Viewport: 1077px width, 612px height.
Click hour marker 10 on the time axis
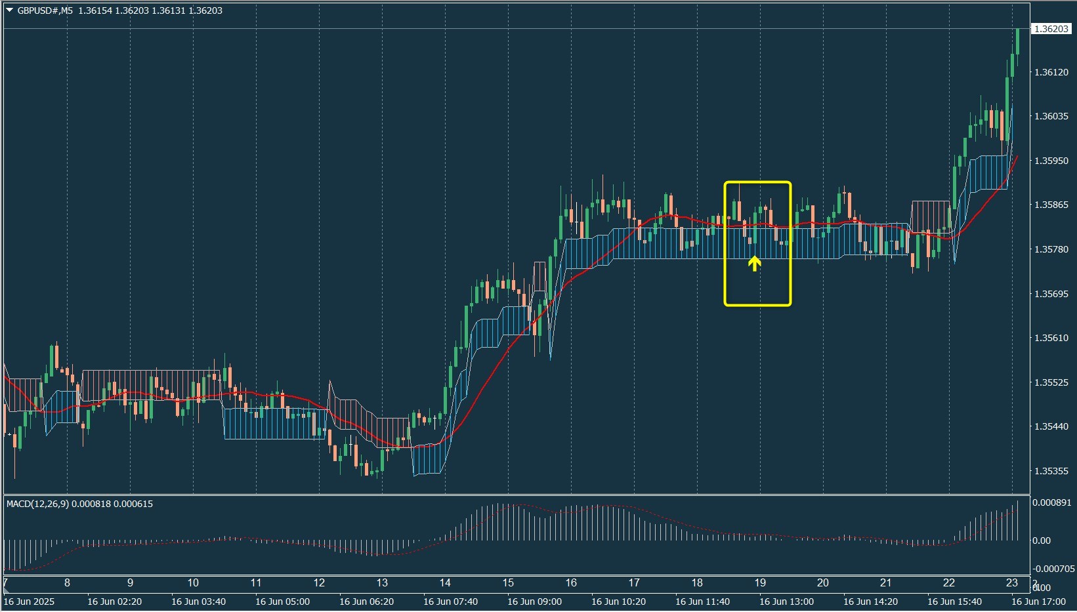click(x=193, y=582)
